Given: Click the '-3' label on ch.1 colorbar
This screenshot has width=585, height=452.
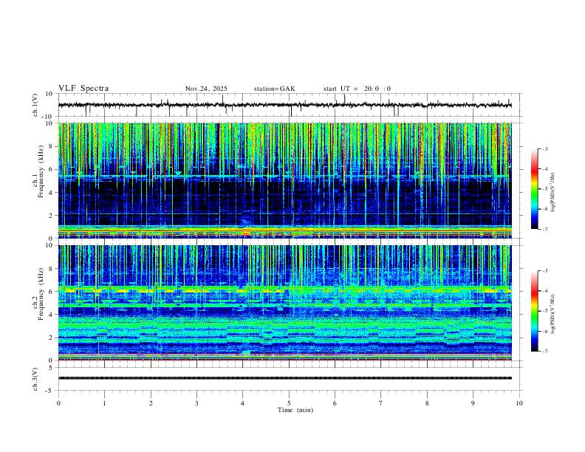Looking at the screenshot, I should click(x=544, y=148).
